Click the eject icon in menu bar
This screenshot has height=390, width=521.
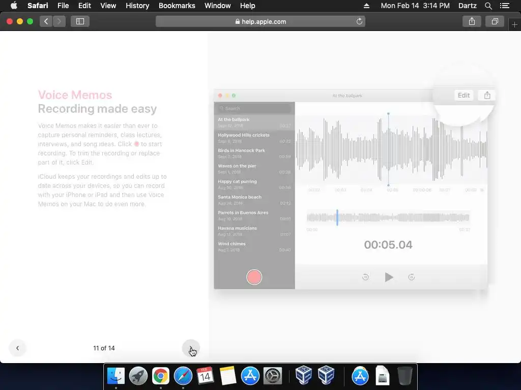point(366,6)
